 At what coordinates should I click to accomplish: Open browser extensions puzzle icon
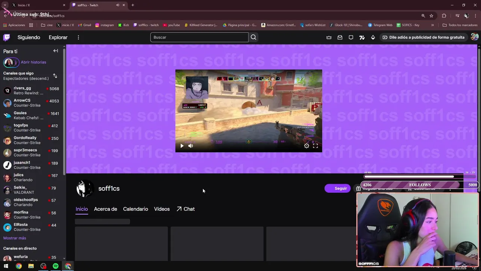point(444,15)
